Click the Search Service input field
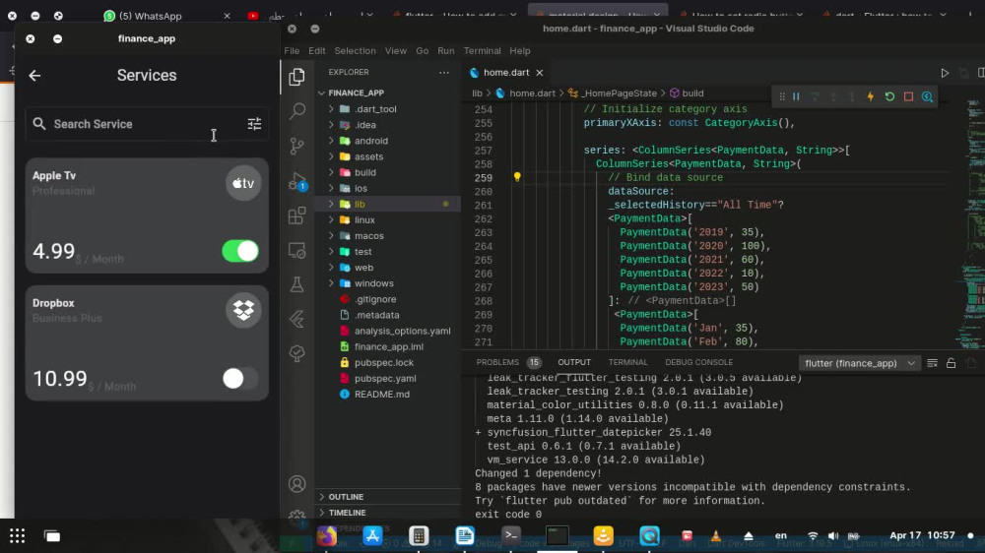 tap(147, 124)
